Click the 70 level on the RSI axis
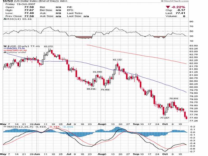208x156 pixels. tap(191, 27)
